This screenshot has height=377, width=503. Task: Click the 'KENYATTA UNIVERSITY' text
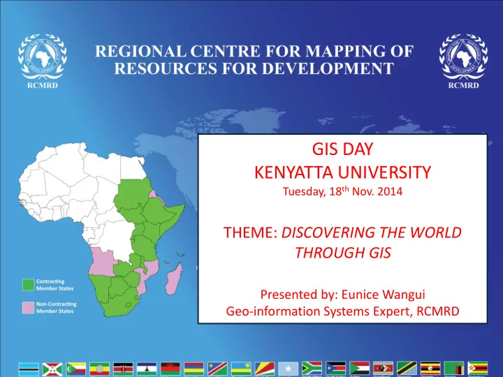click(x=342, y=172)
